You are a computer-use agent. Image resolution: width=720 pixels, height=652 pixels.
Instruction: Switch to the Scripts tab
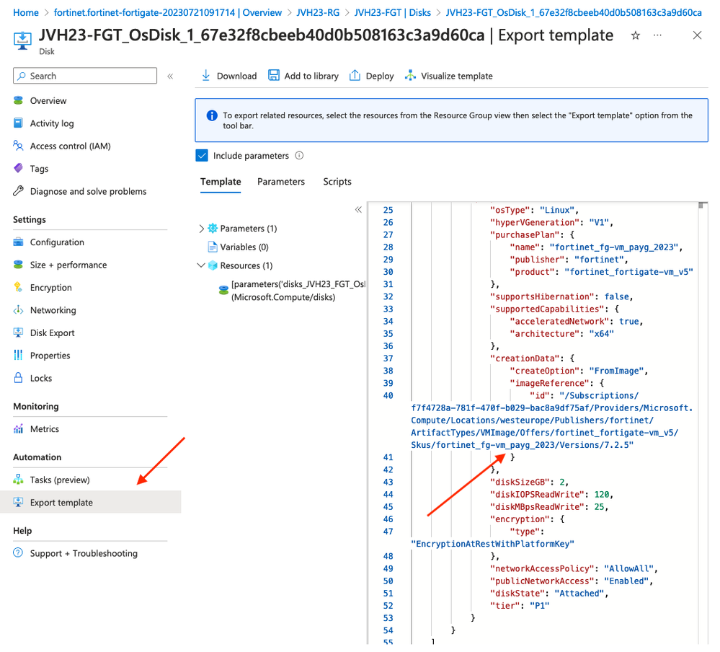[x=337, y=182]
